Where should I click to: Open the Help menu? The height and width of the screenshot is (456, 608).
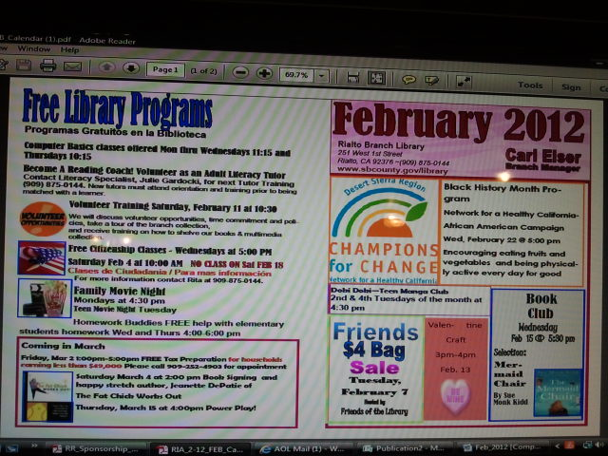click(x=70, y=49)
